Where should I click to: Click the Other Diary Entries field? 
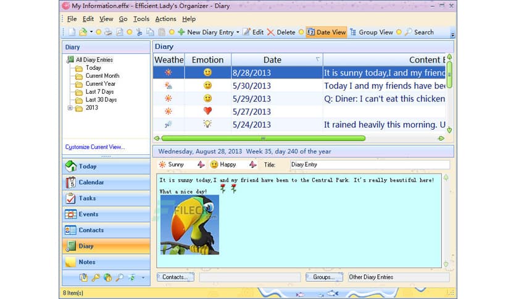tap(398, 277)
